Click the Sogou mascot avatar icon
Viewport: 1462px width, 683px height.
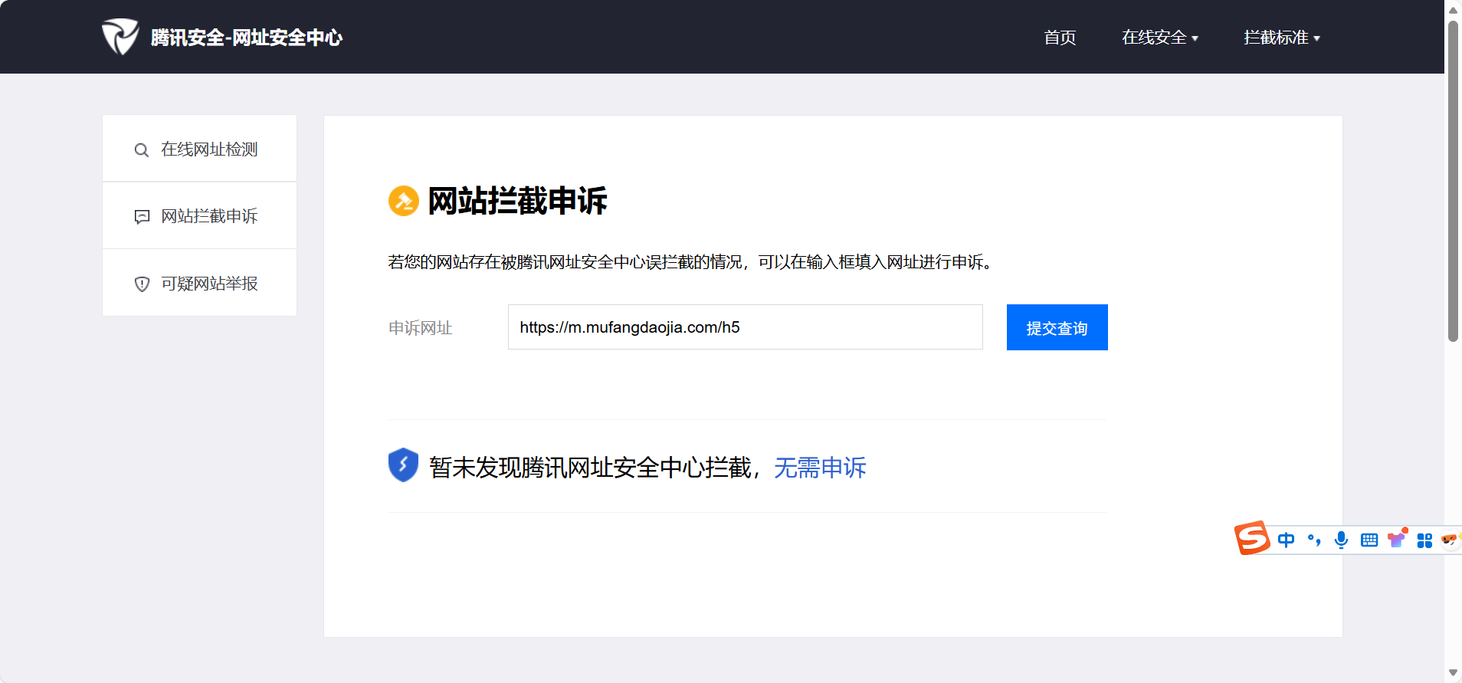pos(1451,540)
